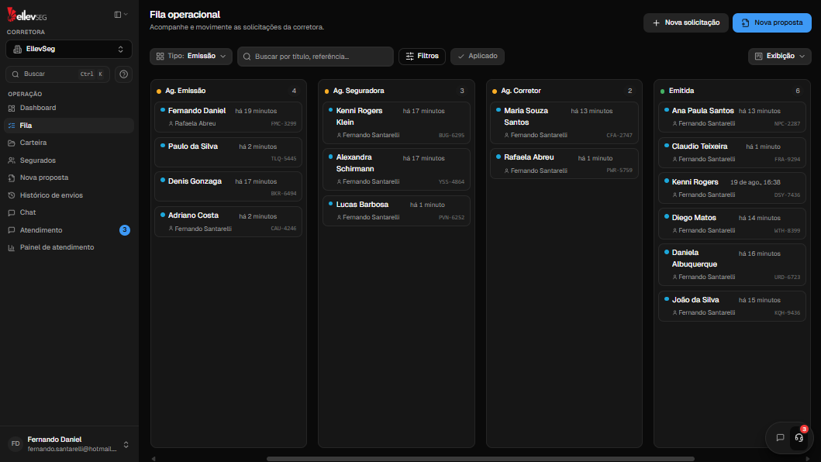Toggle the Aplicado filter
Image resolution: width=821 pixels, height=462 pixels.
(x=478, y=56)
